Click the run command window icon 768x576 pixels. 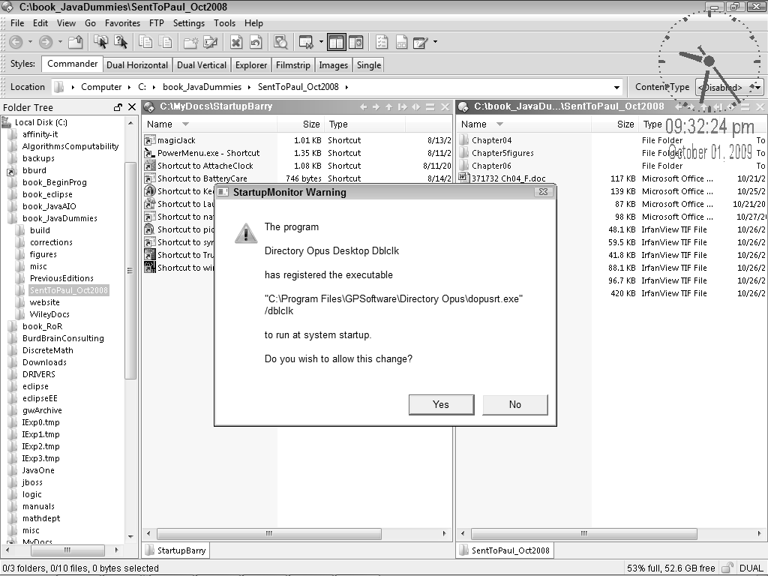click(306, 43)
